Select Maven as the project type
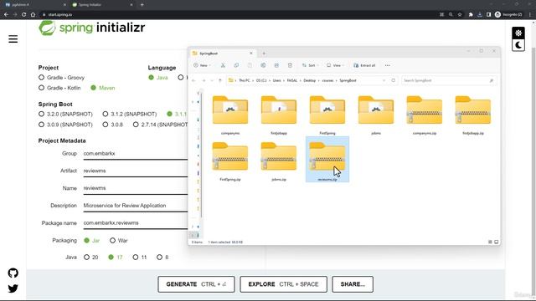Image resolution: width=536 pixels, height=301 pixels. click(x=102, y=88)
